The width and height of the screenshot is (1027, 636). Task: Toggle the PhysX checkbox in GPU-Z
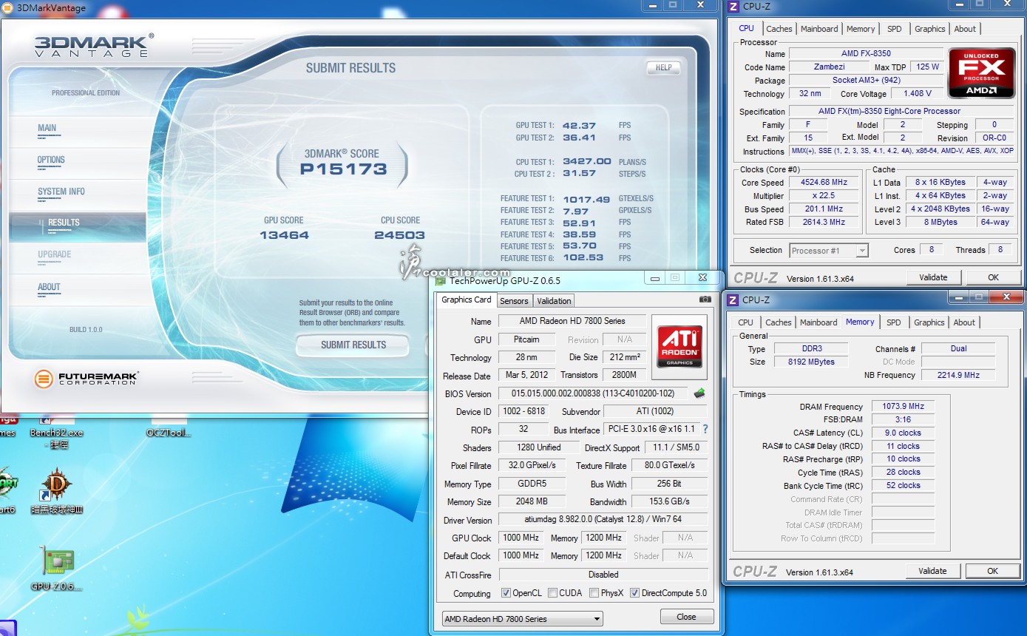click(594, 593)
